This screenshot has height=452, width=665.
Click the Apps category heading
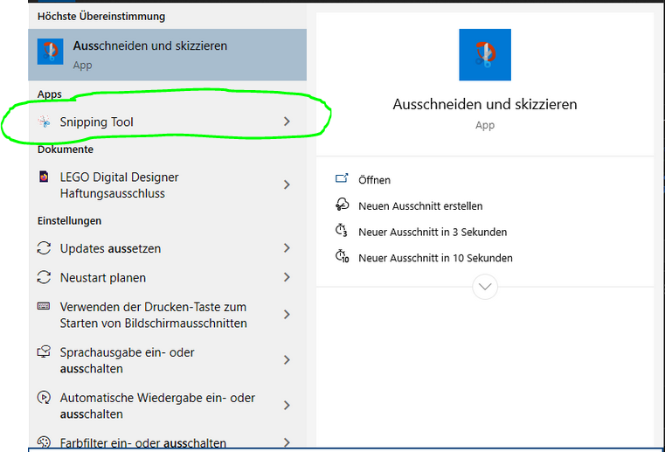[x=49, y=94]
